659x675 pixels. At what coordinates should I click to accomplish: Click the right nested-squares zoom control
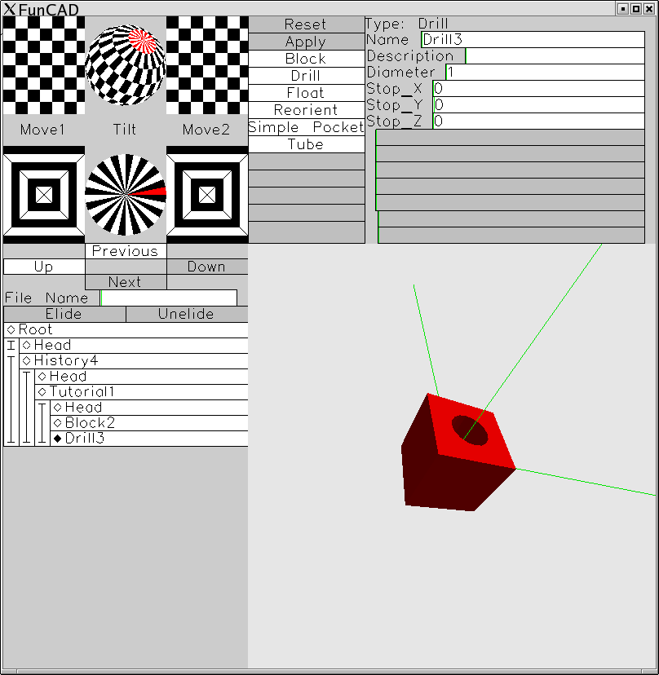point(207,195)
